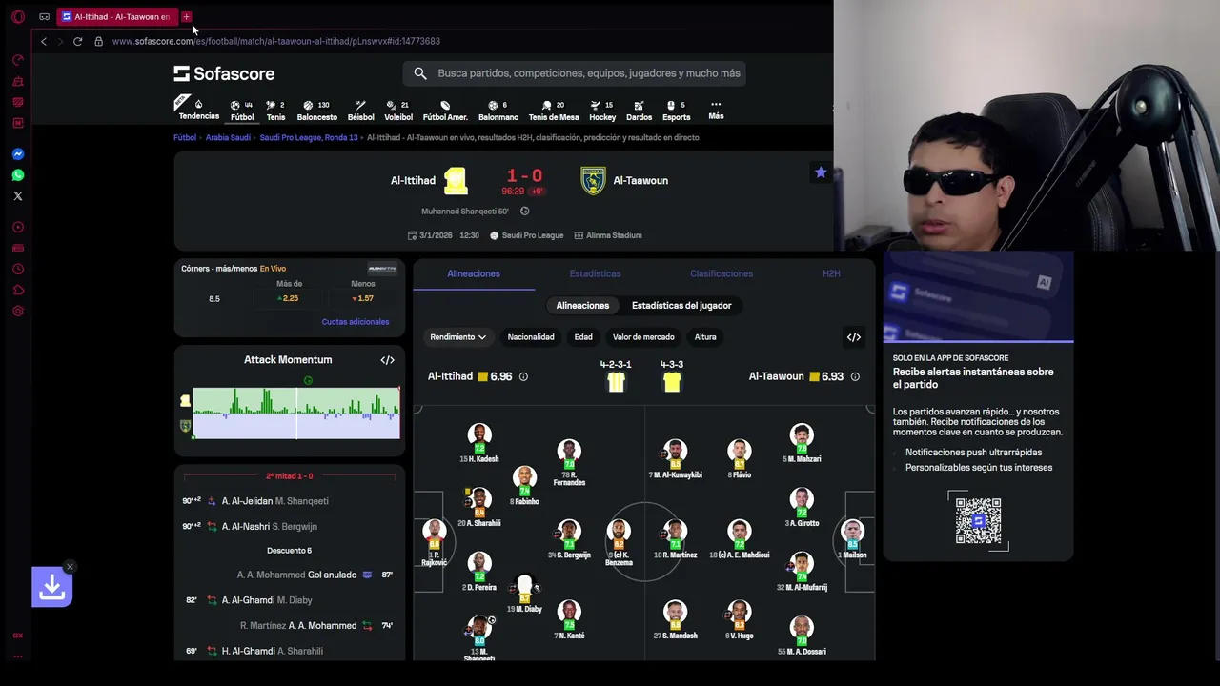Switch to H2H tab
The height and width of the screenshot is (686, 1220).
point(831,273)
